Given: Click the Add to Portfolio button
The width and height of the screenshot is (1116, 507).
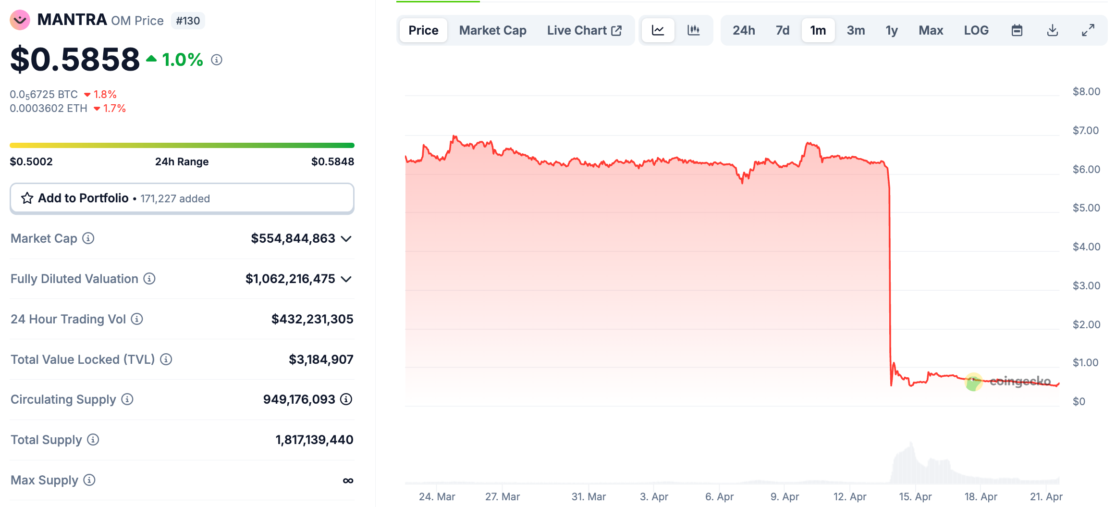Looking at the screenshot, I should coord(182,198).
